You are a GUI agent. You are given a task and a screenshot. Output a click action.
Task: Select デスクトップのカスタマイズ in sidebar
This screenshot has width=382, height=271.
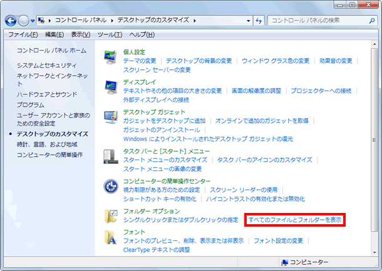(53, 134)
